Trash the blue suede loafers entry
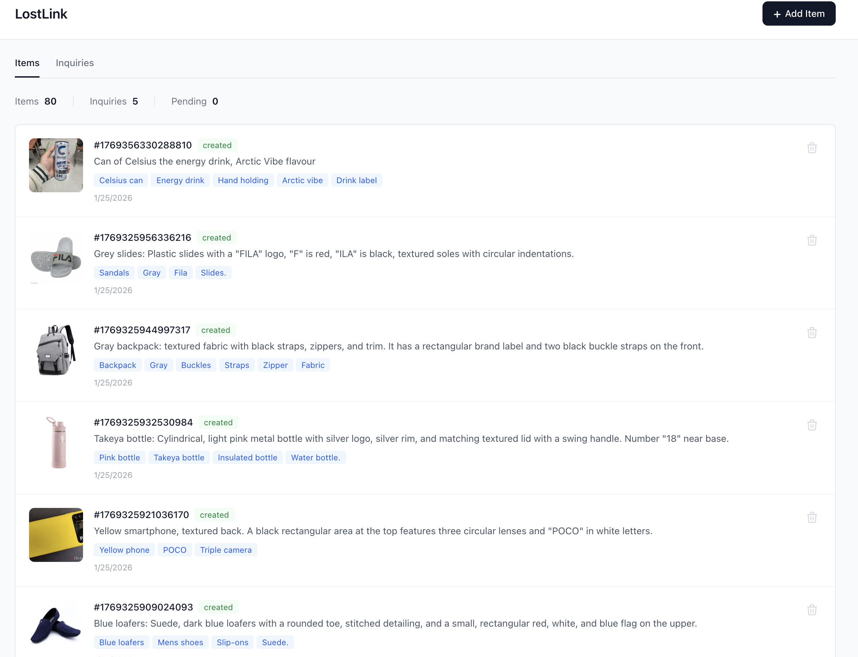This screenshot has height=657, width=858. click(x=811, y=610)
